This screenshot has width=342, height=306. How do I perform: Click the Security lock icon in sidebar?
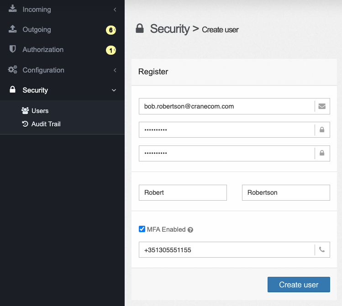(13, 89)
